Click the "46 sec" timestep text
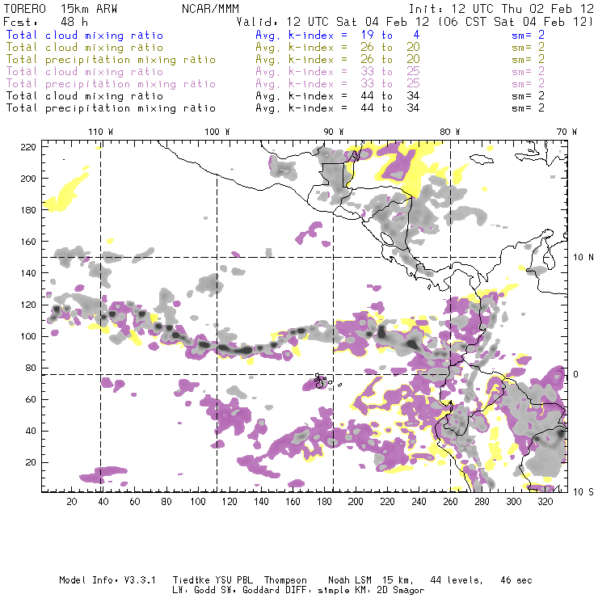The width and height of the screenshot is (598, 598). (516, 580)
